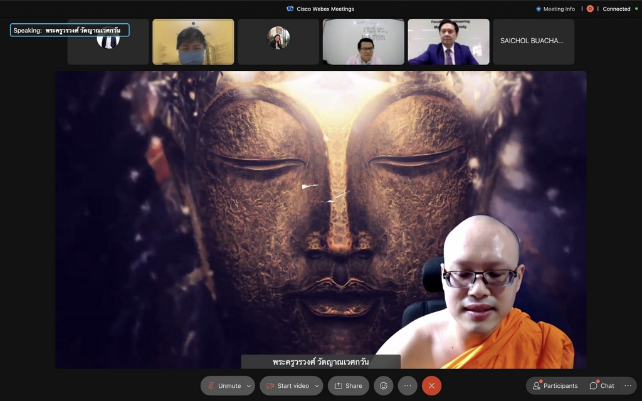Open more options in the meeting controls
Screen dimensions: 642x401
pos(408,386)
